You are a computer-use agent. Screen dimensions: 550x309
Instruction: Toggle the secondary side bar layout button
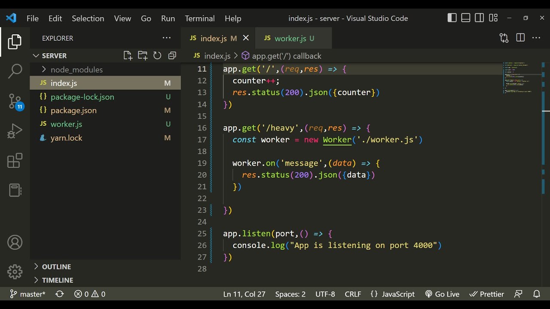pos(480,18)
